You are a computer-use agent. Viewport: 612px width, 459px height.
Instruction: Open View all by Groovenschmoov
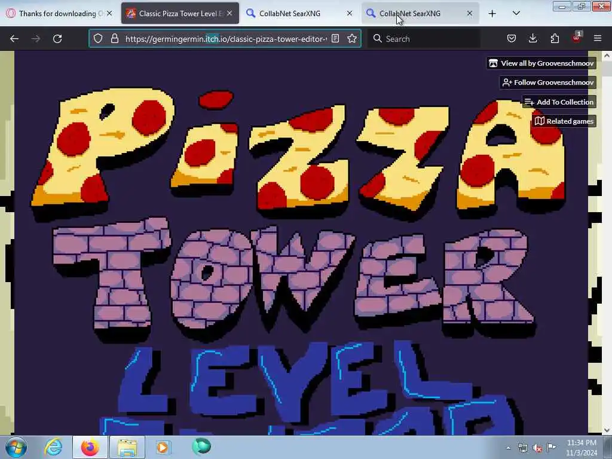(541, 63)
